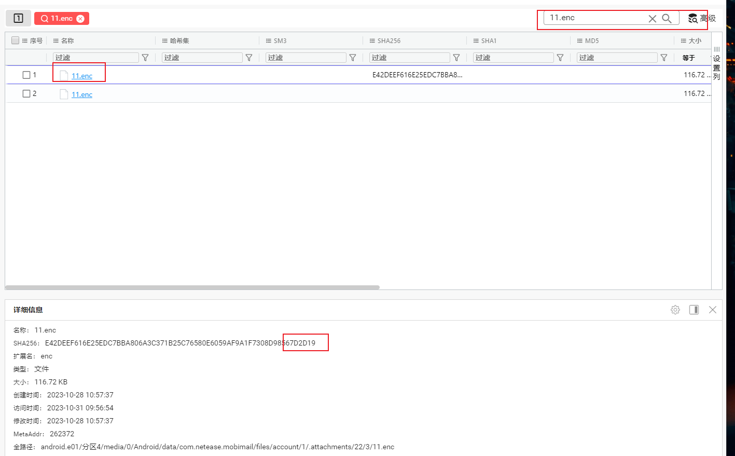735x456 pixels.
Task: Click the 哈希集 filter input
Action: 202,58
